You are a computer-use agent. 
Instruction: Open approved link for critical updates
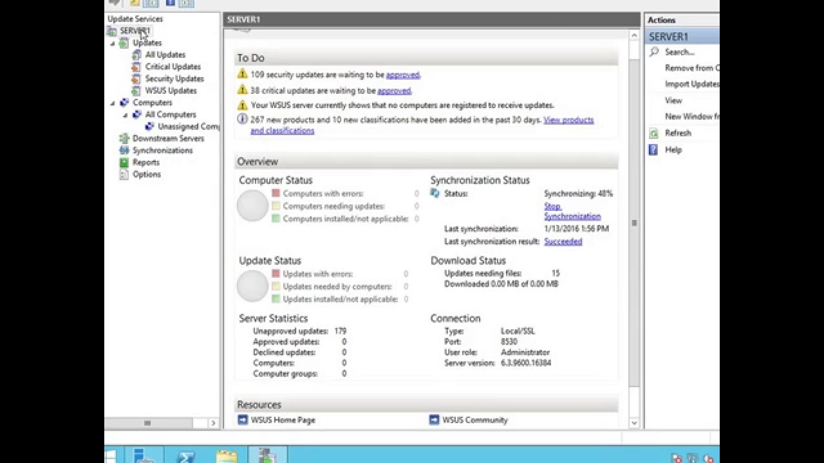coord(394,91)
